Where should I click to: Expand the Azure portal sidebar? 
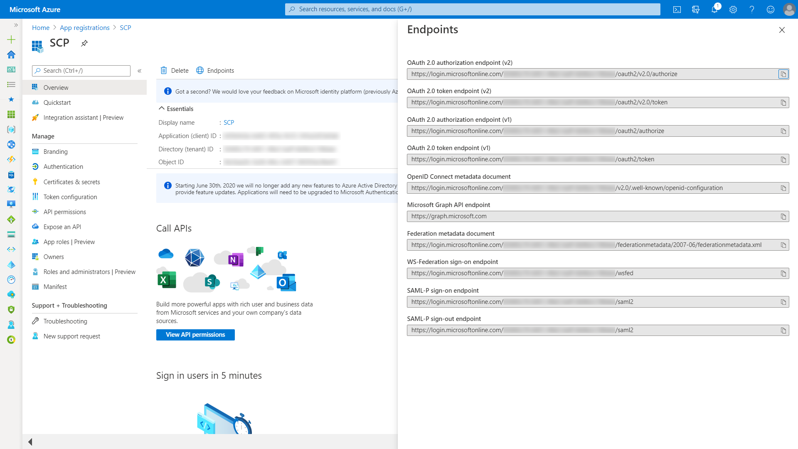point(16,25)
